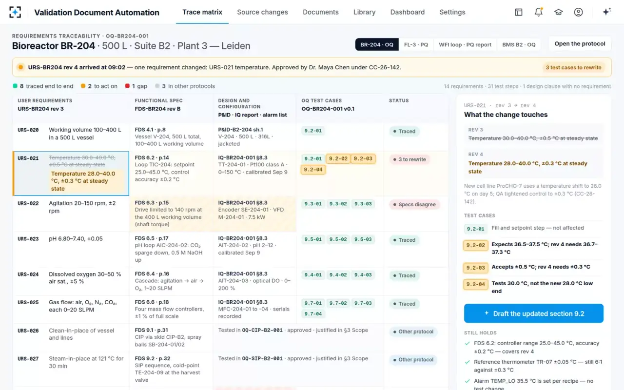Click the 3 to rewrite status badge

[409, 159]
